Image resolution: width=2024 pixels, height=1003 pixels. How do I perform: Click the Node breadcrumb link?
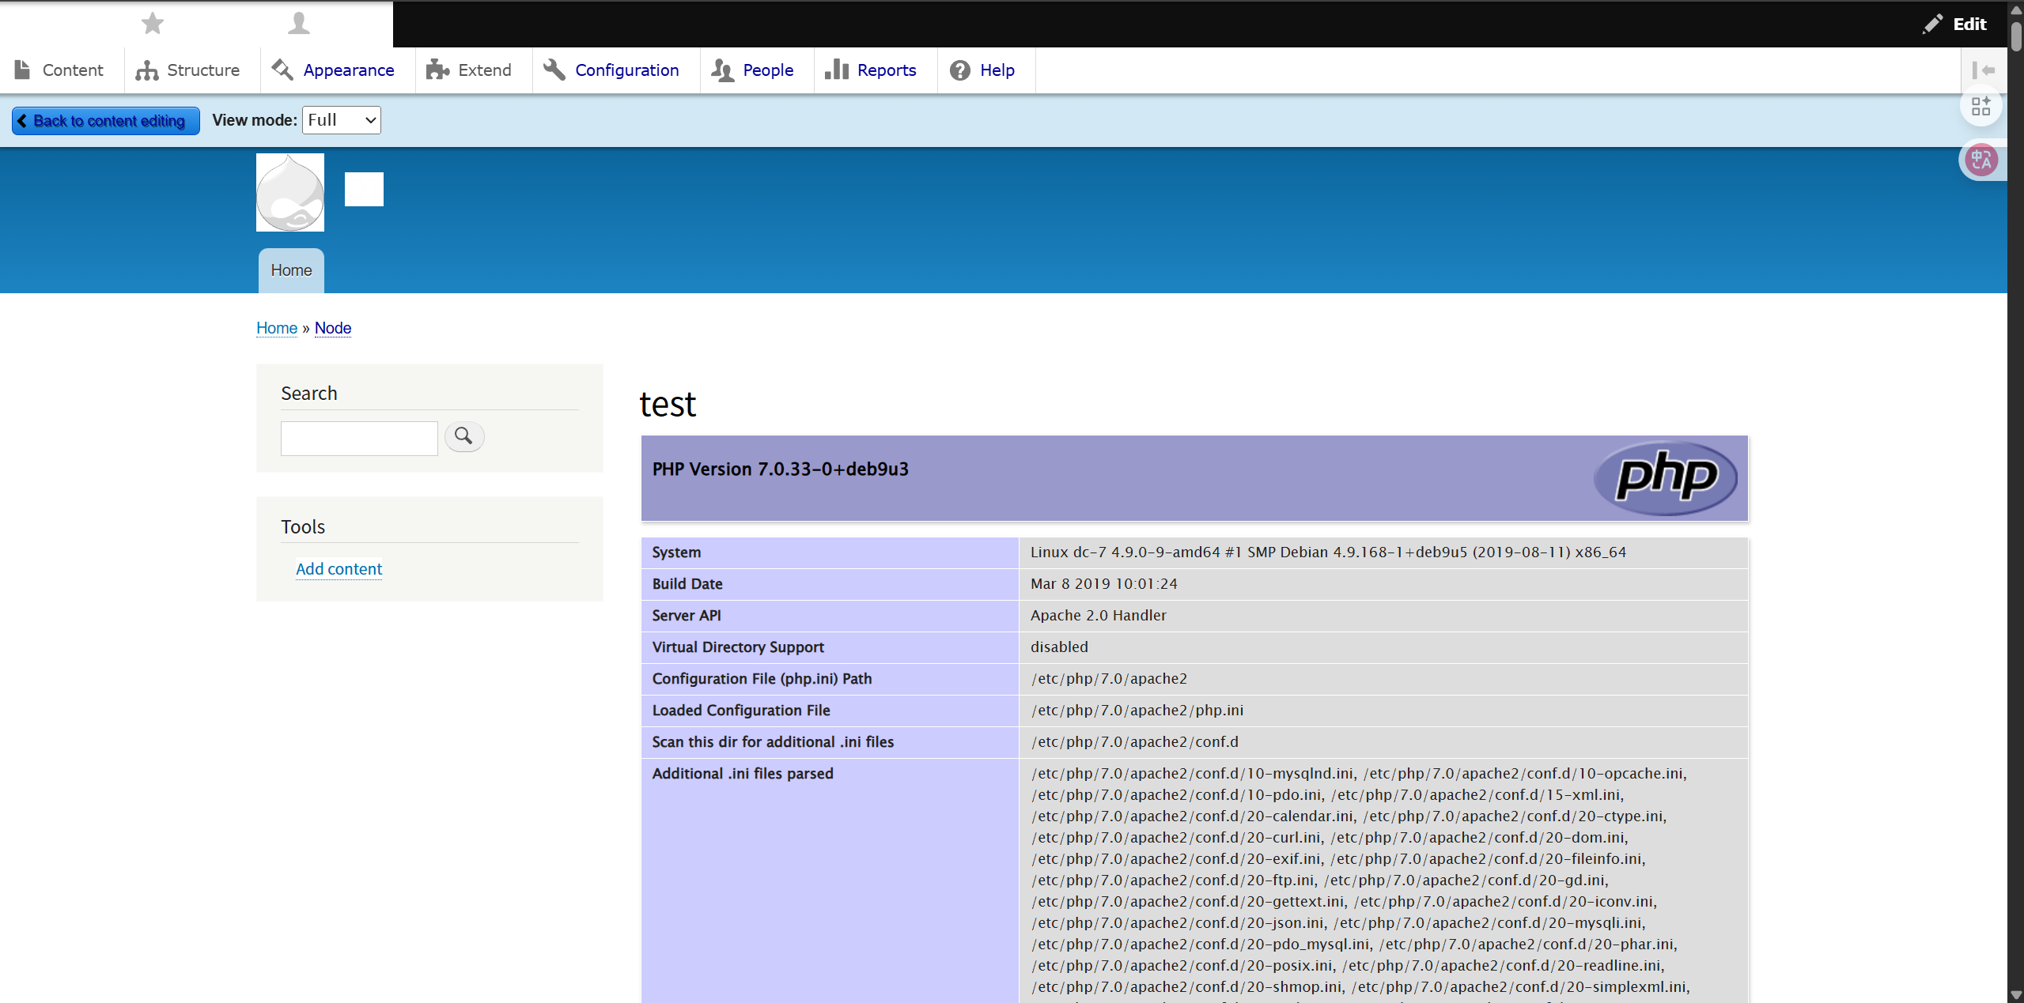point(332,328)
